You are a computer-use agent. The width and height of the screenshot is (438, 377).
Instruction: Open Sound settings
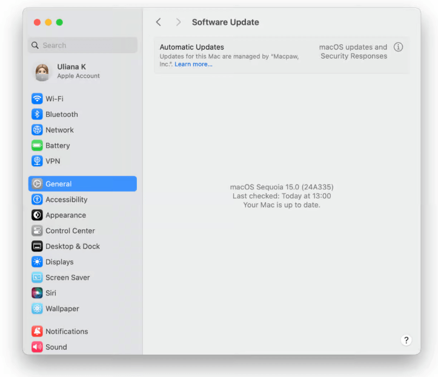click(x=82, y=347)
